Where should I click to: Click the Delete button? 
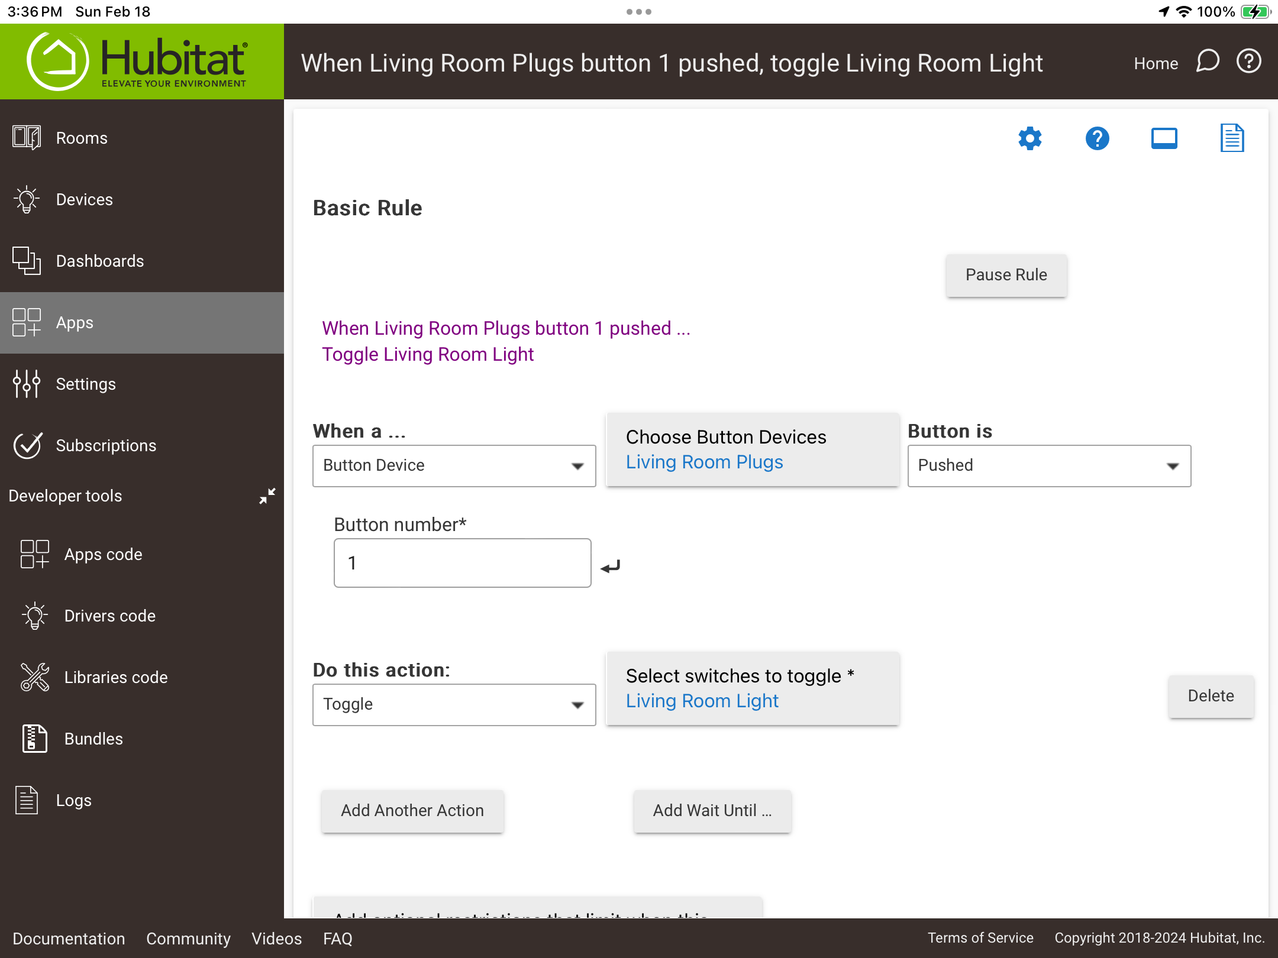[x=1211, y=696]
